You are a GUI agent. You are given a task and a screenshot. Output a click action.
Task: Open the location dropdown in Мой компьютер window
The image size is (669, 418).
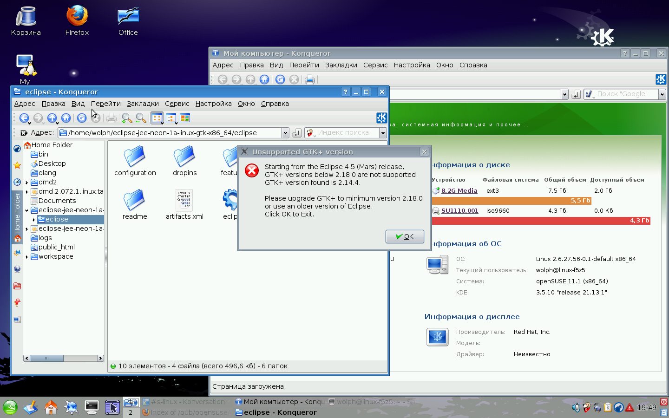coord(564,94)
